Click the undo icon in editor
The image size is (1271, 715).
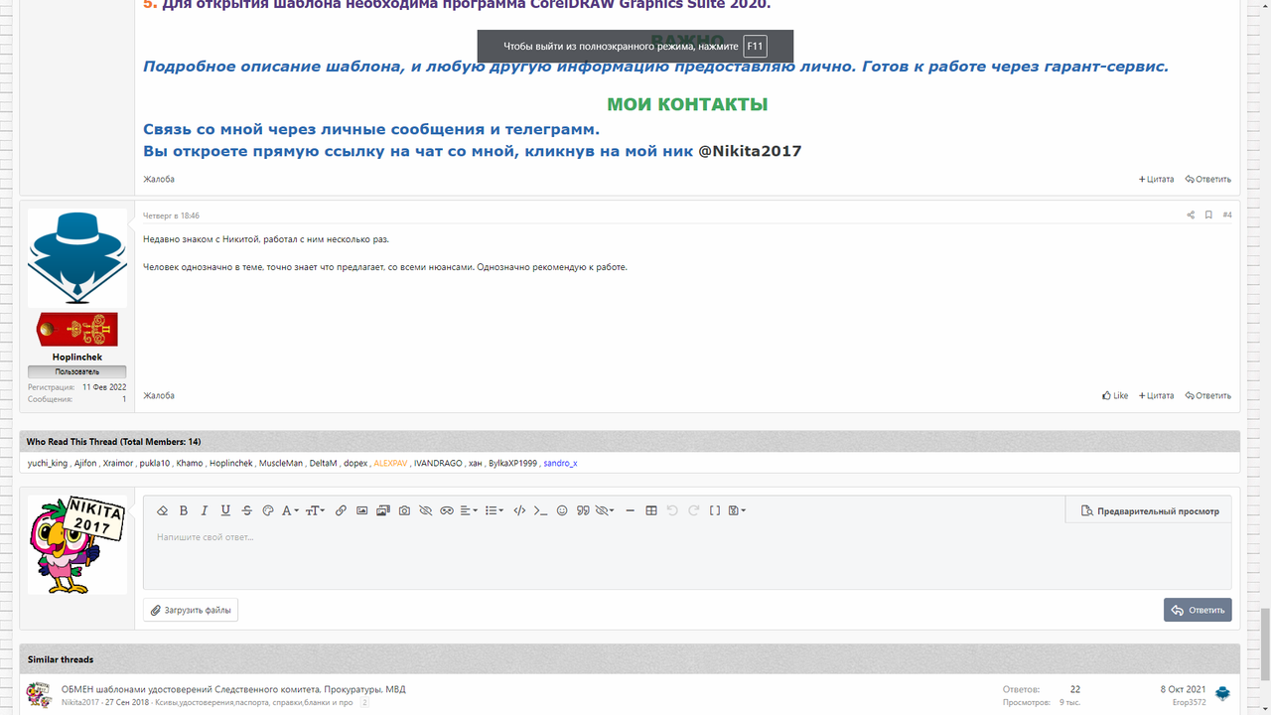pos(672,510)
